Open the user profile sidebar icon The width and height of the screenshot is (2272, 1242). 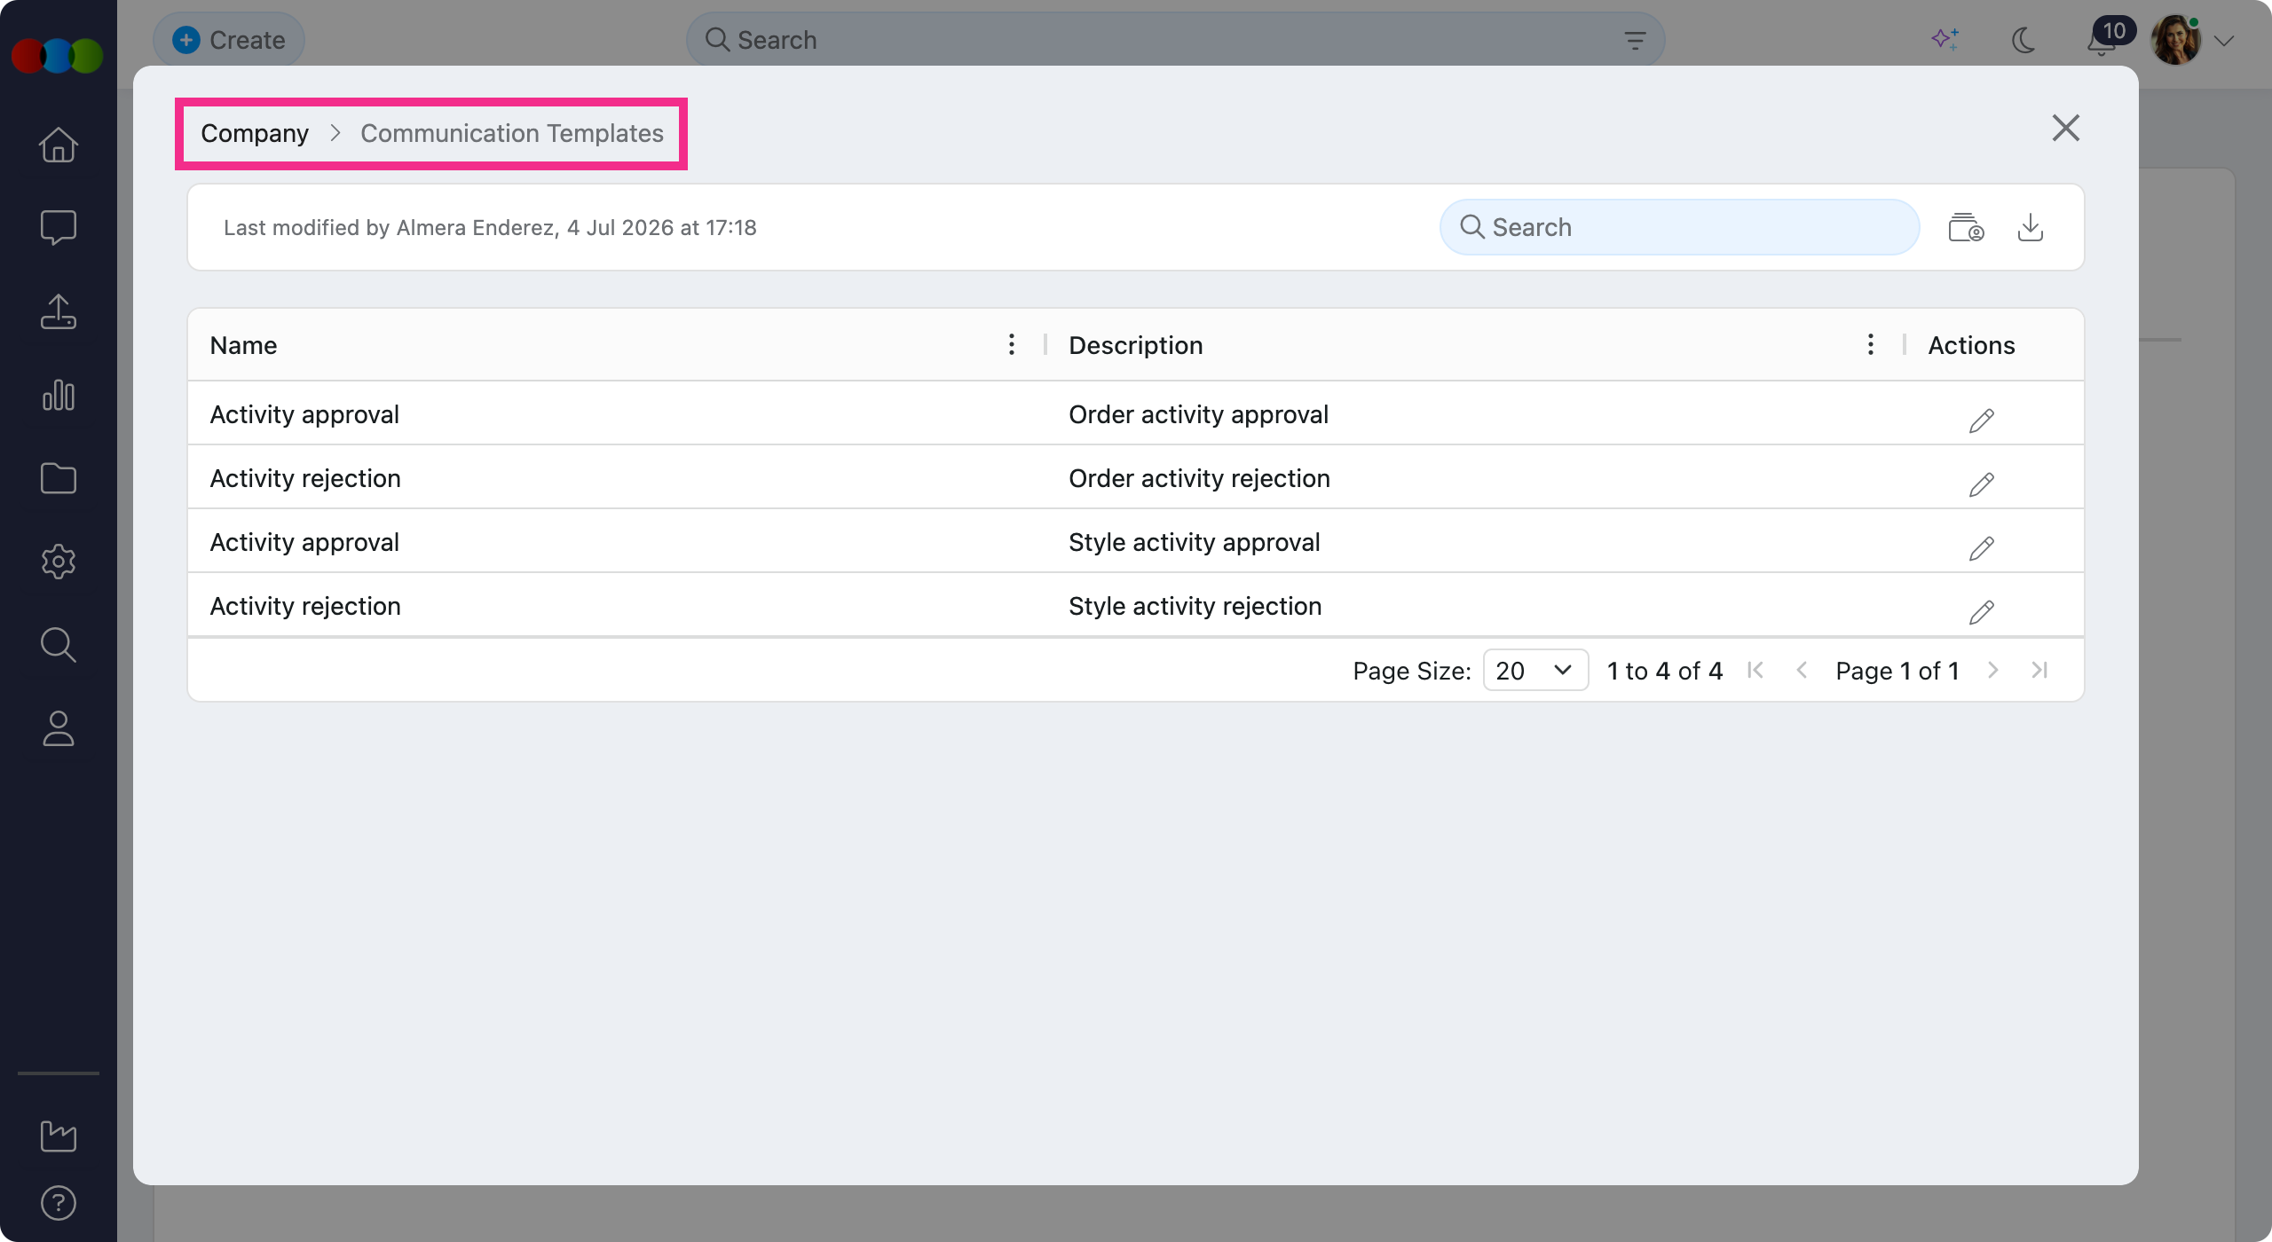[x=59, y=728]
